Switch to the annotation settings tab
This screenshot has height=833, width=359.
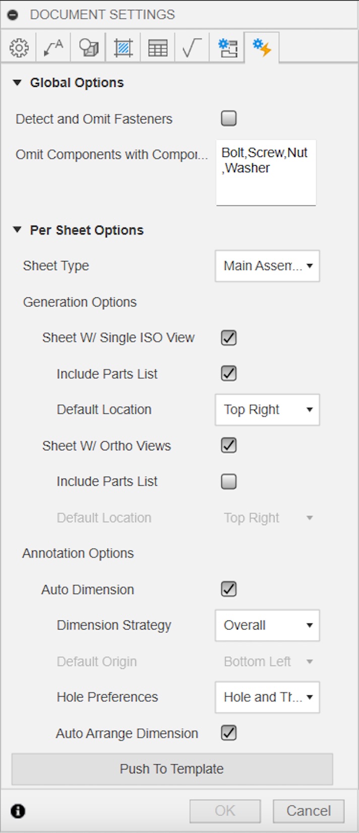tap(52, 47)
